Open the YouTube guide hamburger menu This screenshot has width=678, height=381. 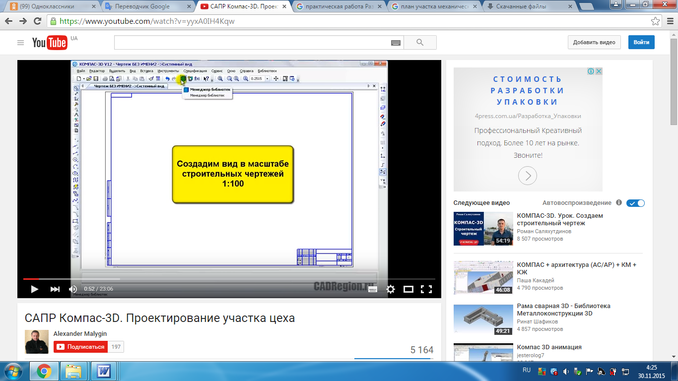click(x=20, y=43)
